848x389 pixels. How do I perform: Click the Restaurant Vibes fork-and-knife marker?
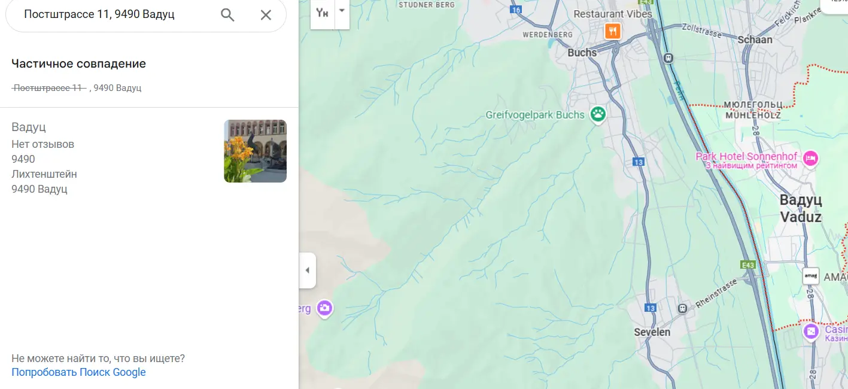tap(612, 31)
